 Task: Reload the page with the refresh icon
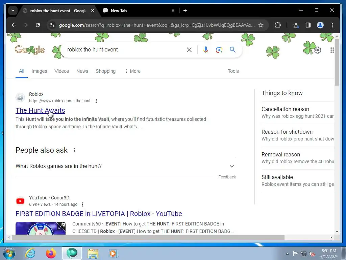(x=38, y=25)
